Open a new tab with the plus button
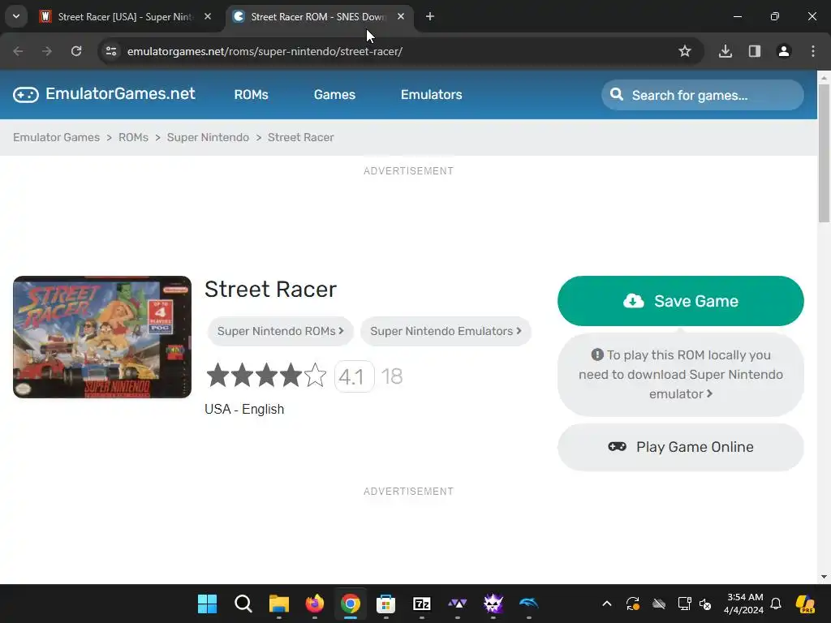The height and width of the screenshot is (623, 831). pyautogui.click(x=430, y=17)
